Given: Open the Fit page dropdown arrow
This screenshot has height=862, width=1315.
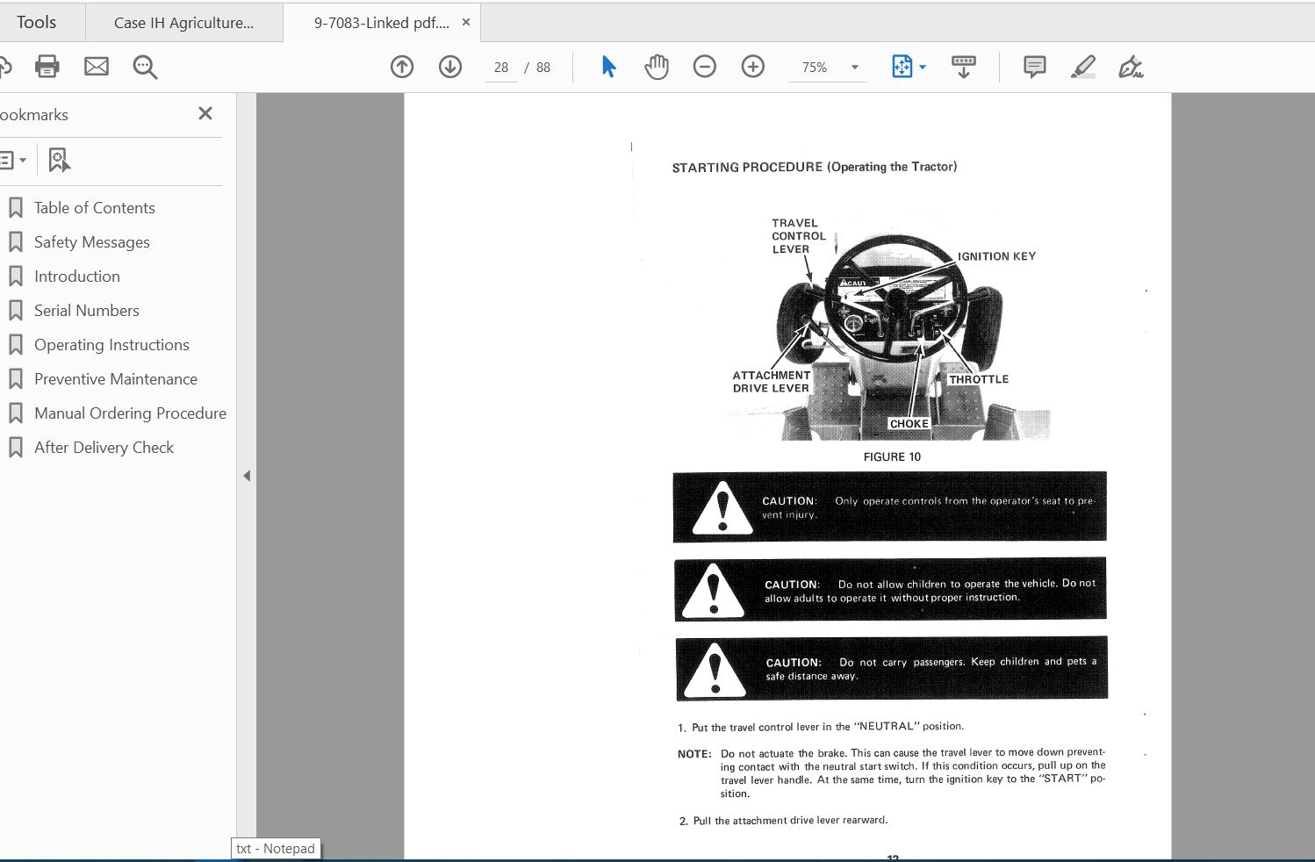Looking at the screenshot, I should coord(922,66).
